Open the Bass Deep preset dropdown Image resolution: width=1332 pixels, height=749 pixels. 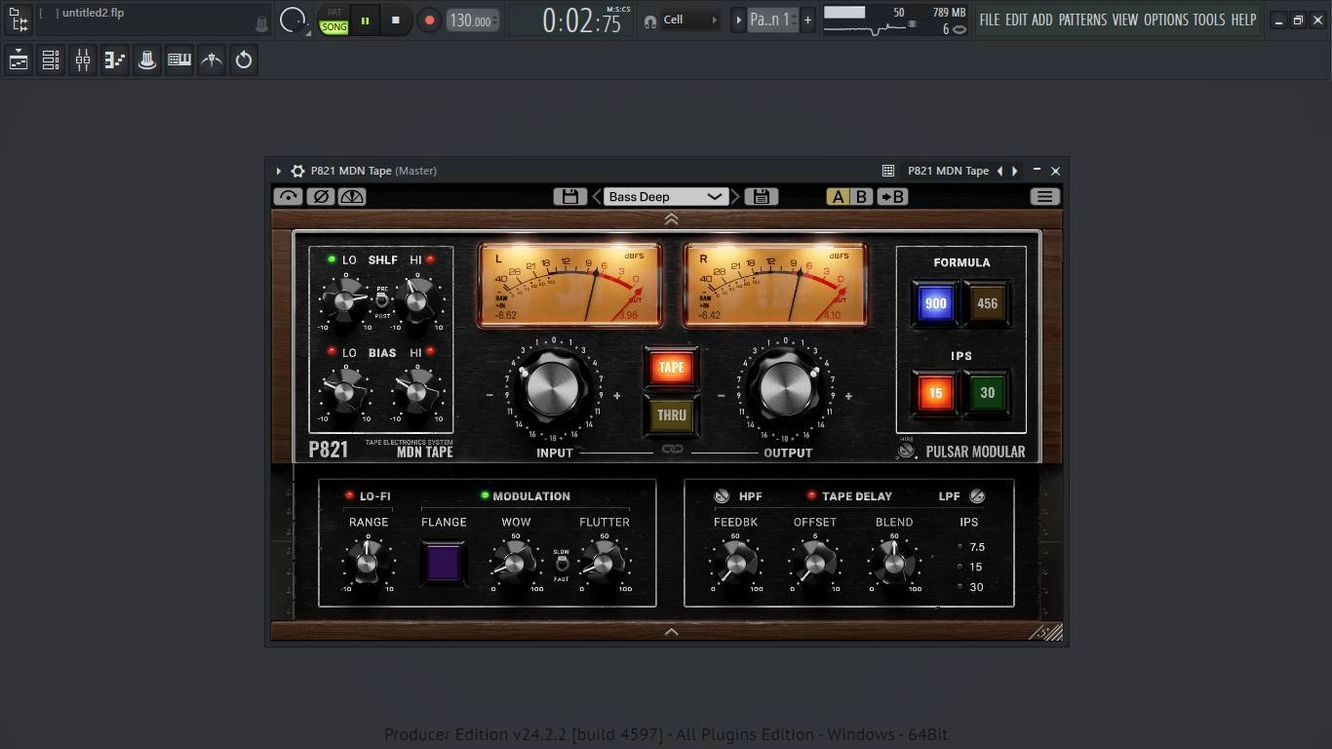(665, 196)
